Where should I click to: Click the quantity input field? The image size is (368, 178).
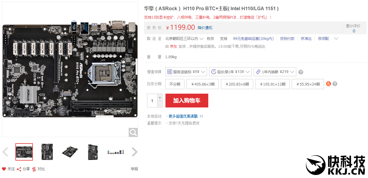pyautogui.click(x=152, y=101)
